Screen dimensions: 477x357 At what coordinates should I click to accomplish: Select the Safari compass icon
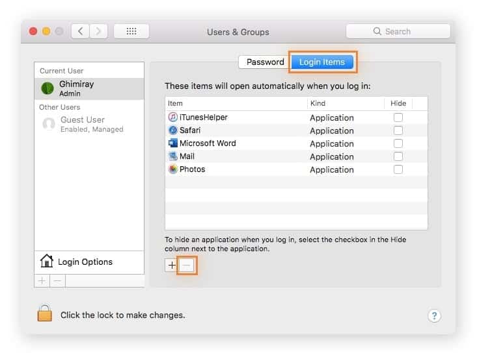172,130
